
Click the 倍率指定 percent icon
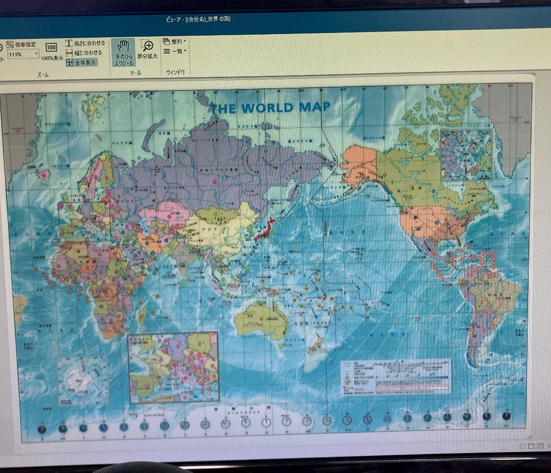tap(10, 44)
